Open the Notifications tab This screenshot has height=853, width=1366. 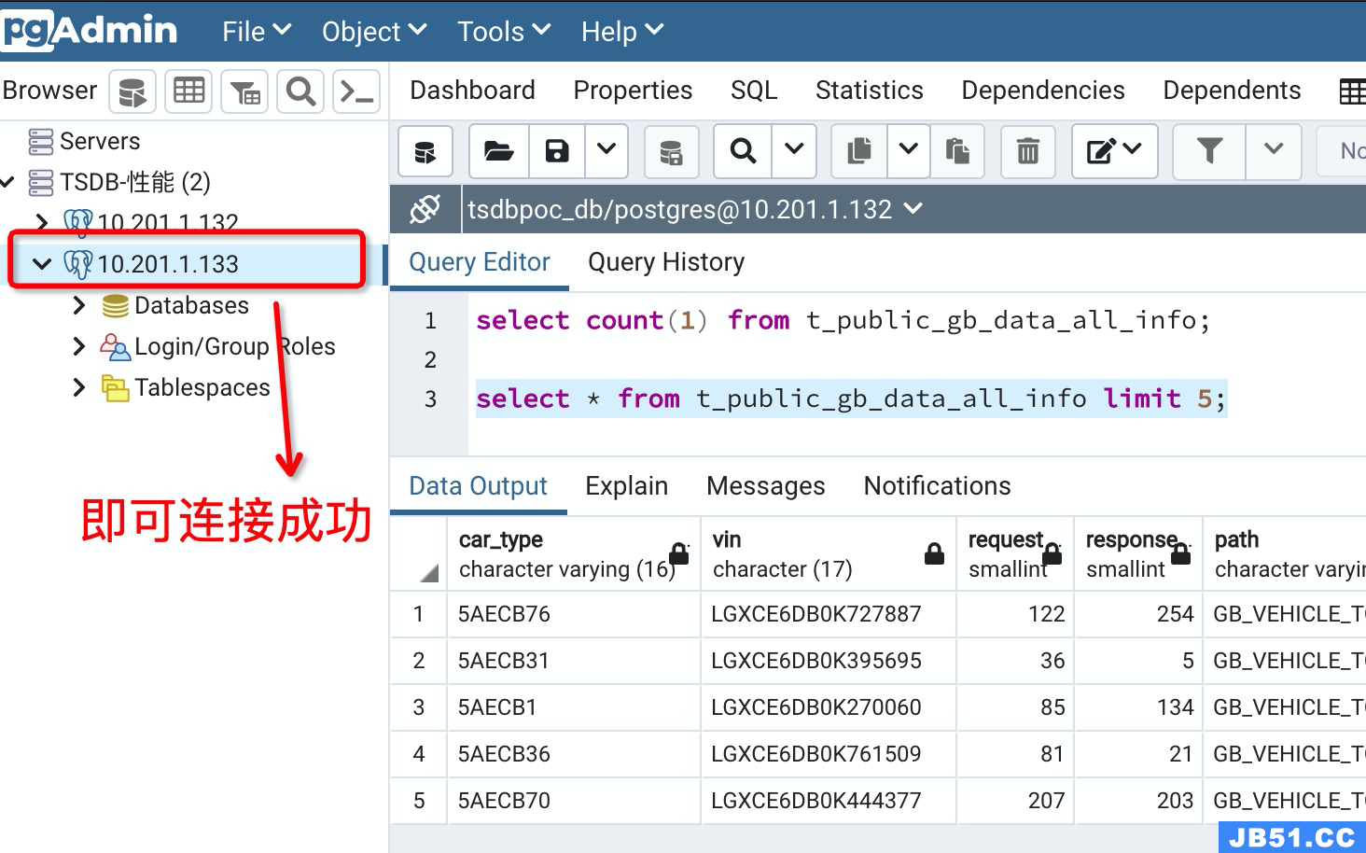pyautogui.click(x=937, y=486)
